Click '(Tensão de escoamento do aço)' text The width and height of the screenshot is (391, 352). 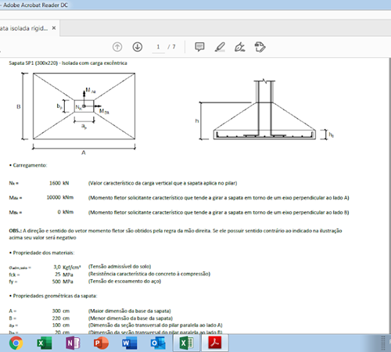[124, 281]
